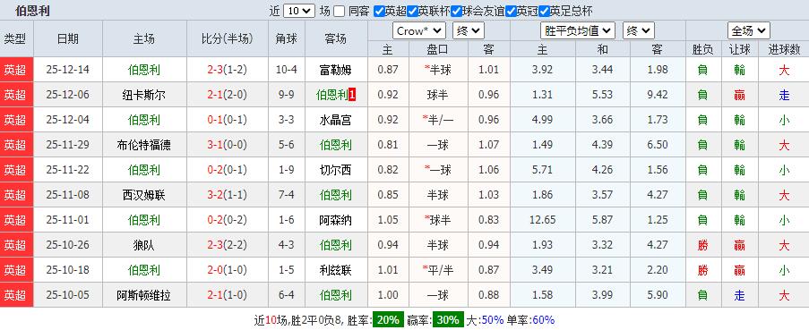
Task: Open the 0-1(0-1) score against 水晶宫
Action: click(227, 120)
